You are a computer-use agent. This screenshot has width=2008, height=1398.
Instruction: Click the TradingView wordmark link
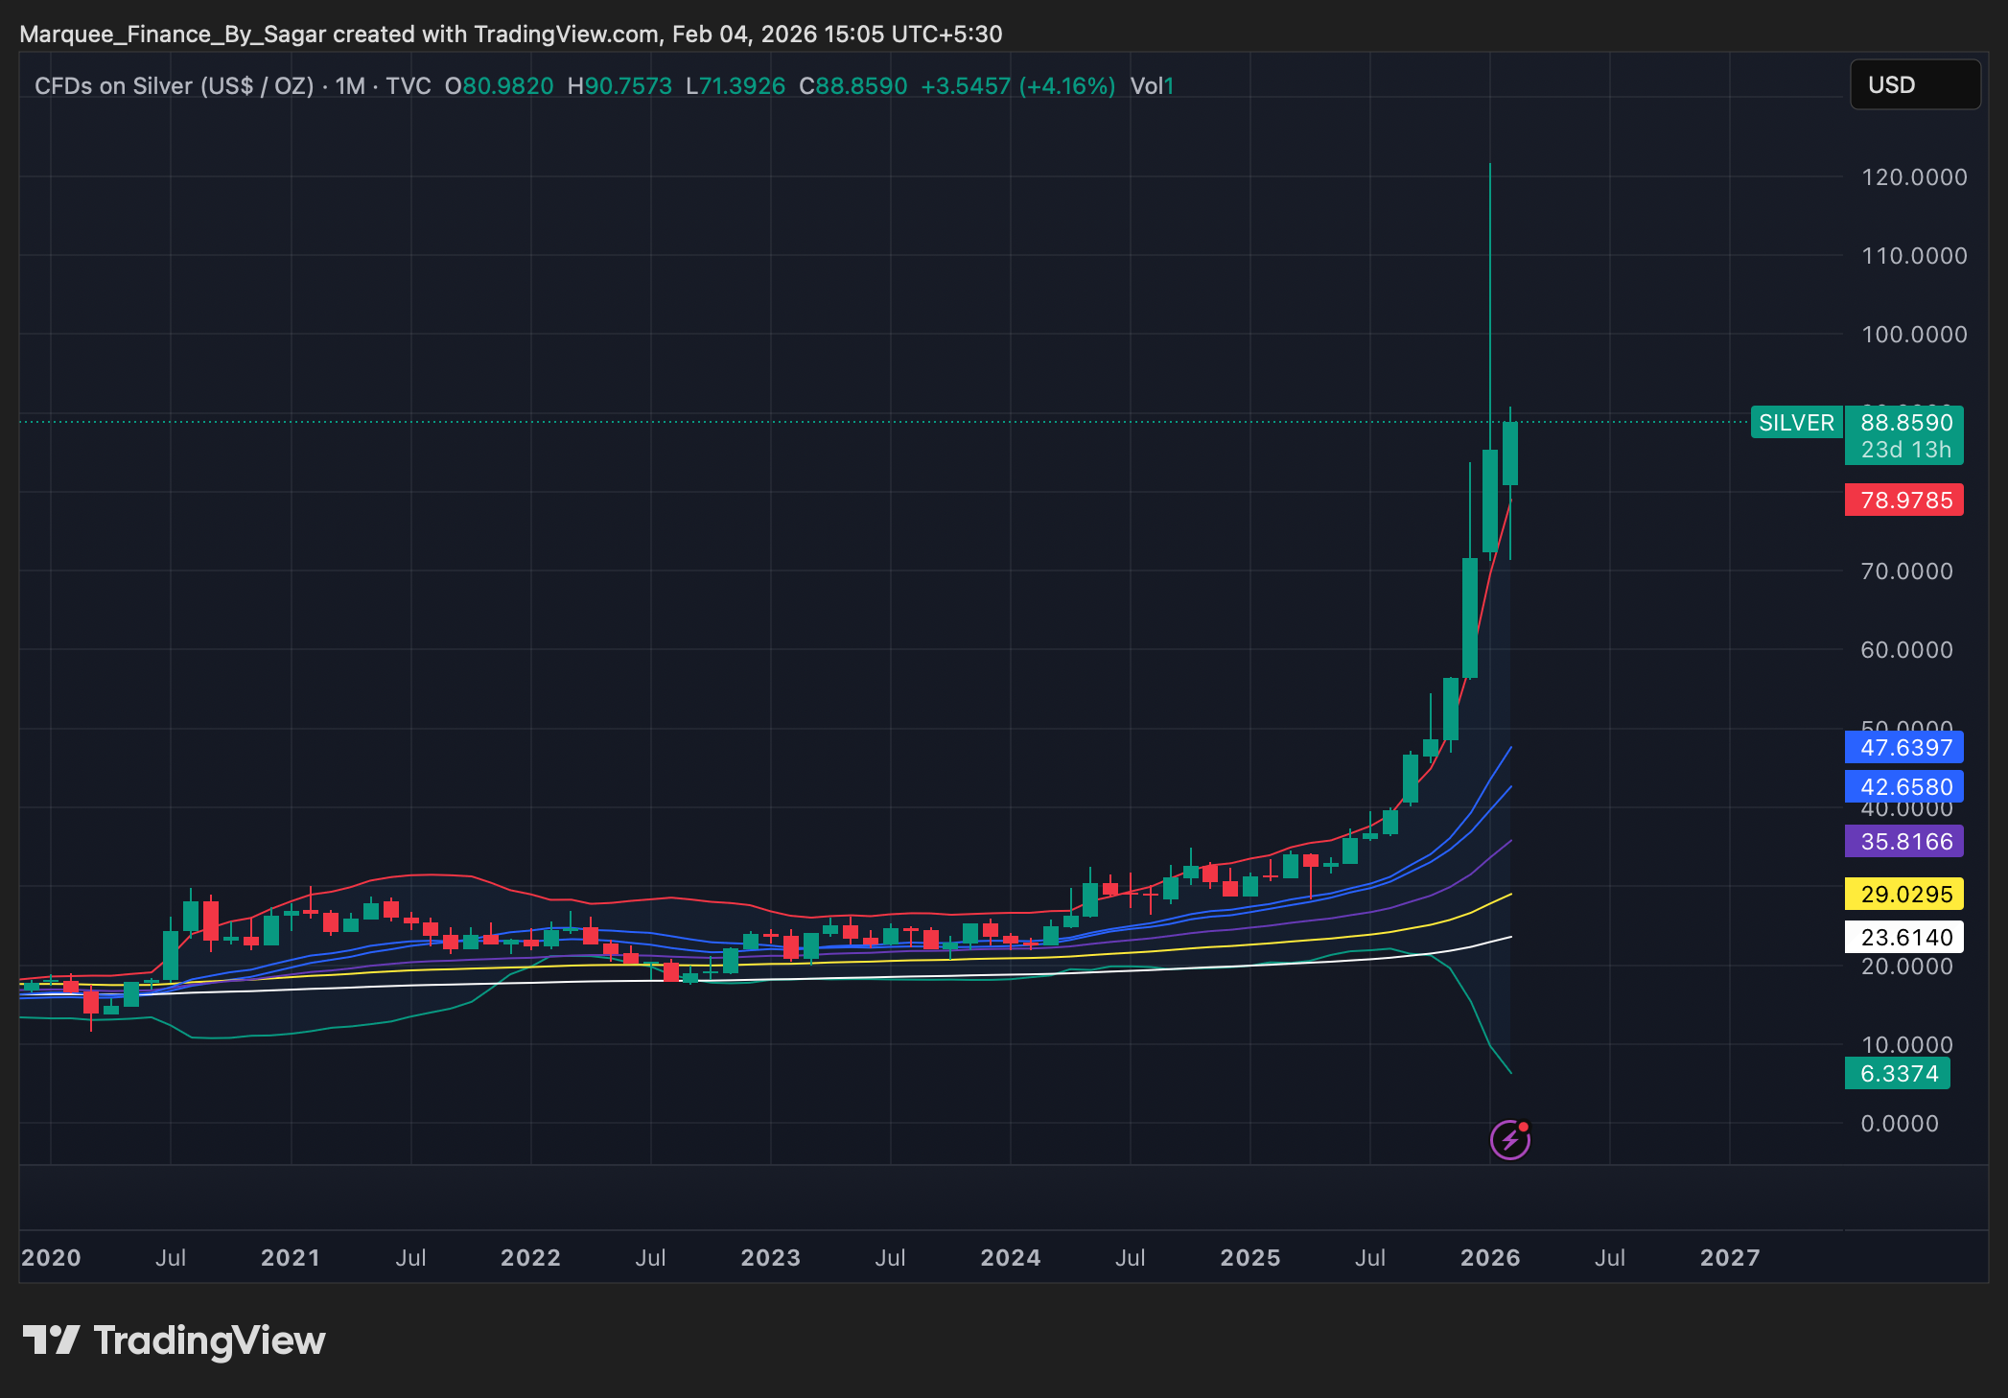tap(209, 1340)
